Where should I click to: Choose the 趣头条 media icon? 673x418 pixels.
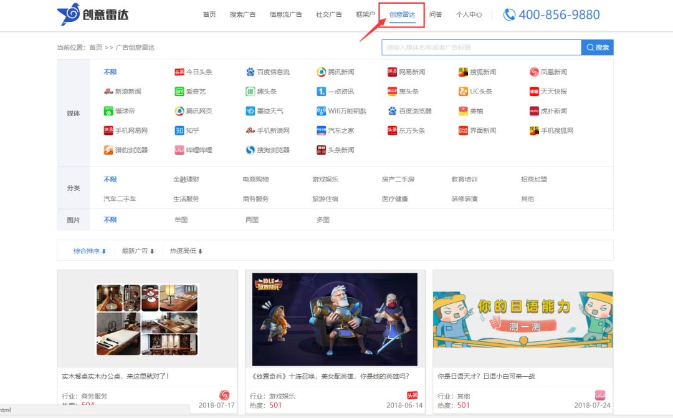click(251, 92)
